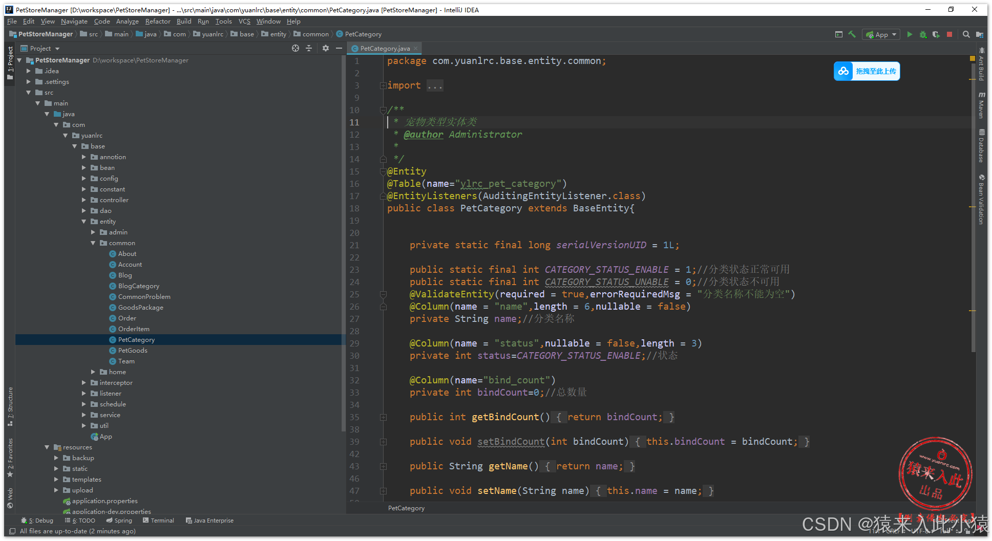Collapse the resources folder
Viewport: 992px width, 541px height.
tap(47, 447)
